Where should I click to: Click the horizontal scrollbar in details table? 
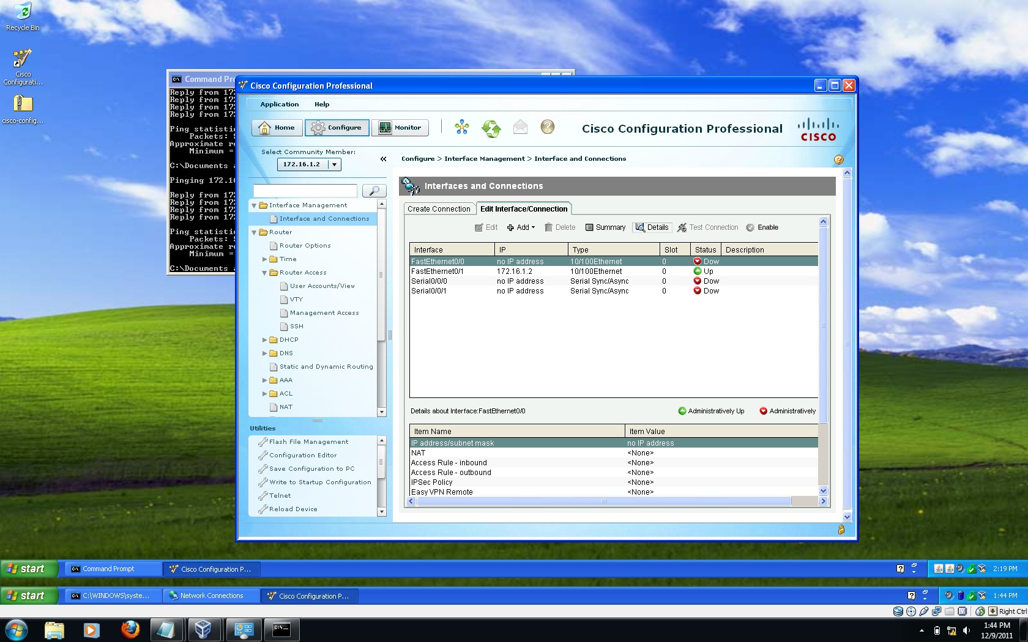pos(603,501)
